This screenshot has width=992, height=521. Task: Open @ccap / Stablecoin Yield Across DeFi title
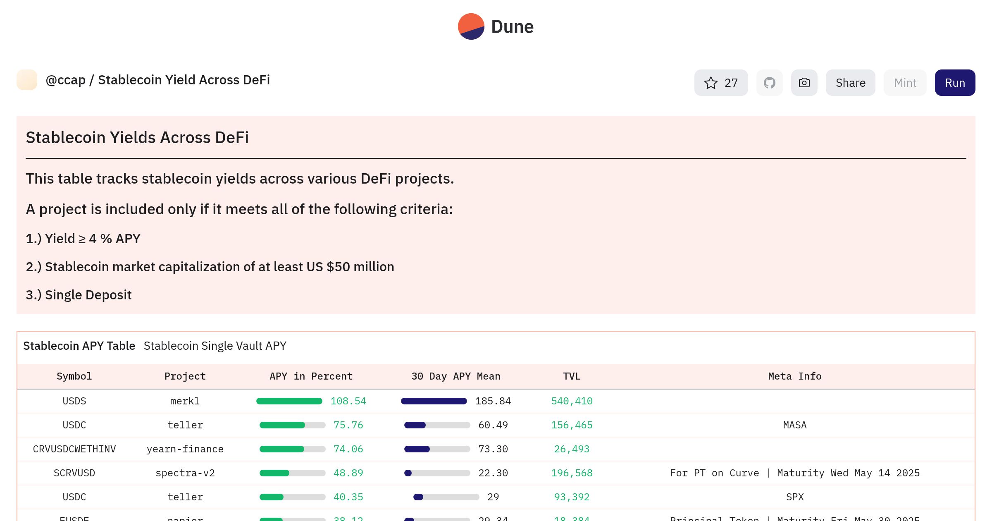[157, 80]
